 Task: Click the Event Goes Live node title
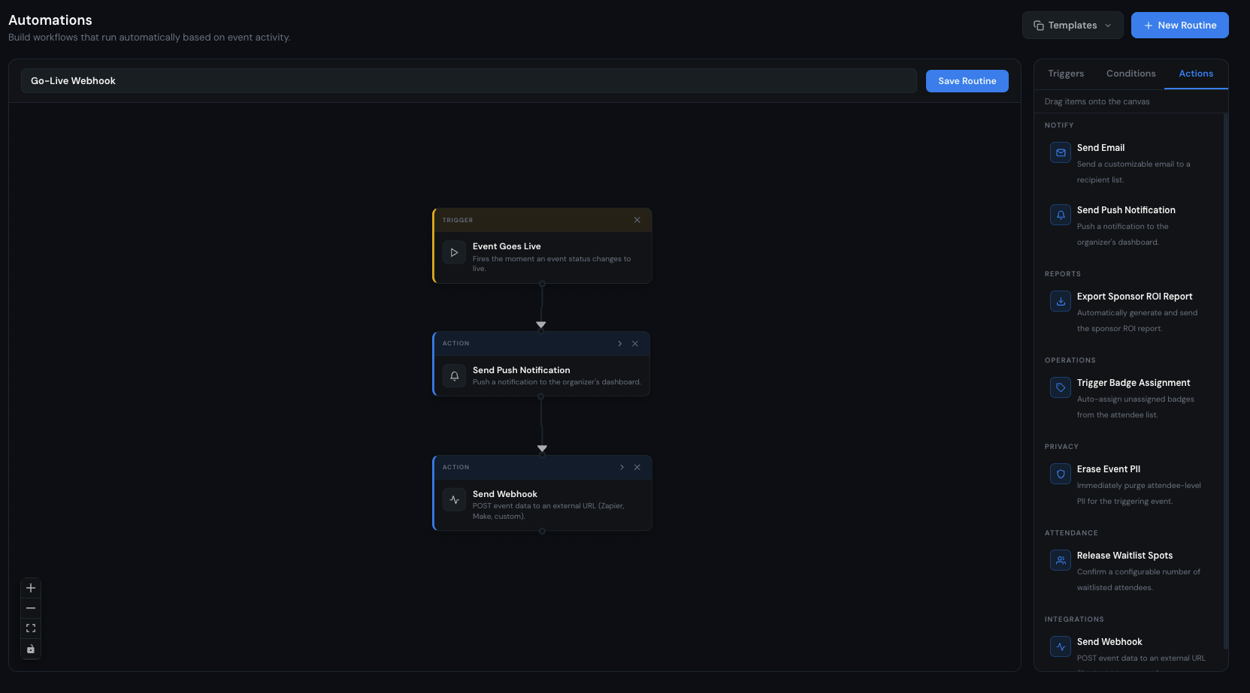(x=507, y=246)
